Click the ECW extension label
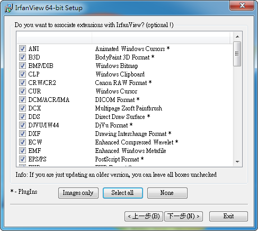 tap(35, 142)
